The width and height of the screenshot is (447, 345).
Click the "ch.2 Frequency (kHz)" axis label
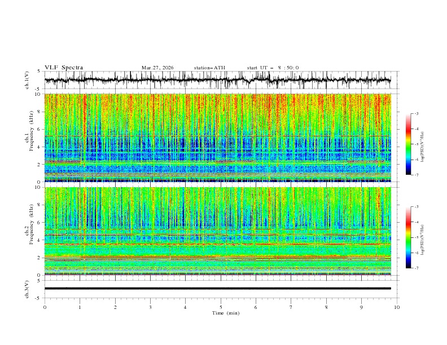pyautogui.click(x=30, y=224)
